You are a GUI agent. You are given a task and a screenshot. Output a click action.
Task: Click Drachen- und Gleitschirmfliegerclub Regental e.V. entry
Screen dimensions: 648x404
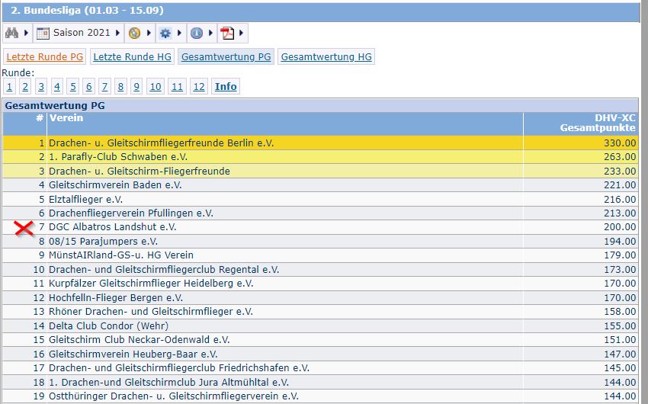164,270
